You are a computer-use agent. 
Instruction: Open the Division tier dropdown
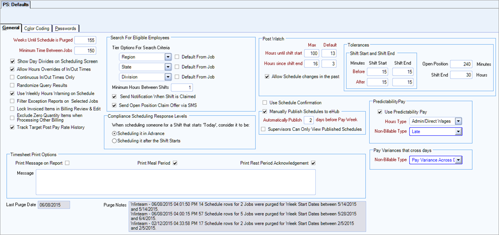167,77
